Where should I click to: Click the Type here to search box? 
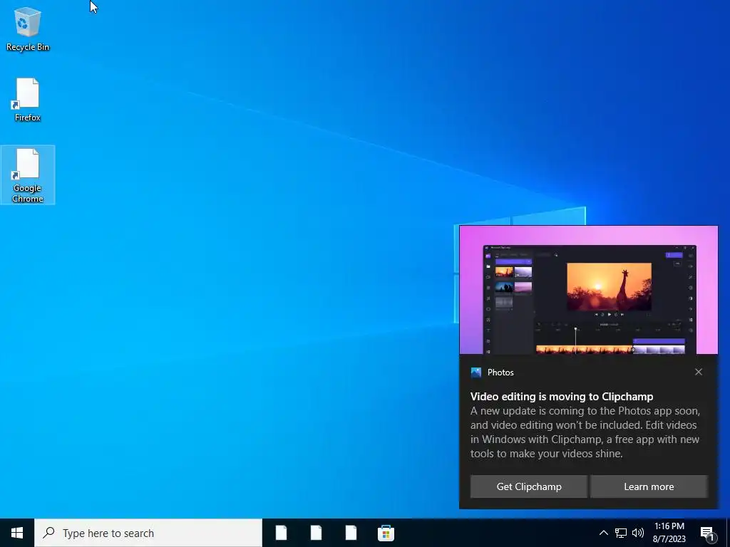tap(148, 533)
